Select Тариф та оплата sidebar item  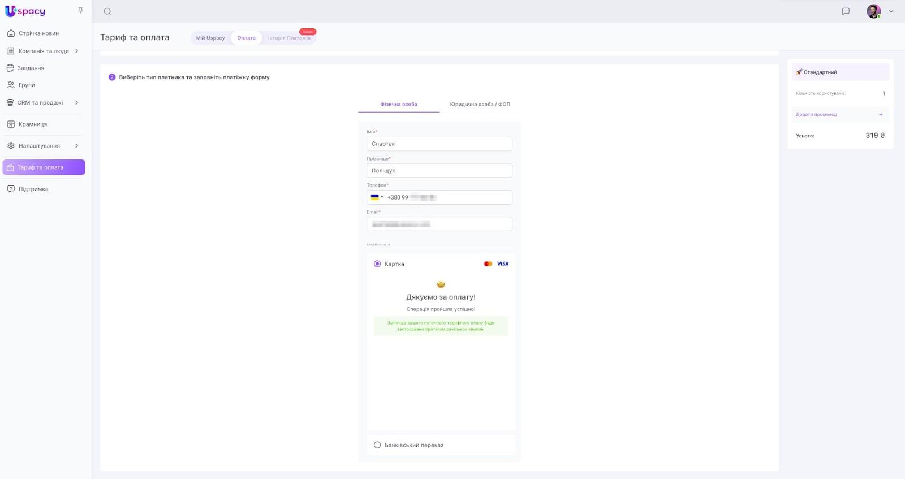pos(44,167)
